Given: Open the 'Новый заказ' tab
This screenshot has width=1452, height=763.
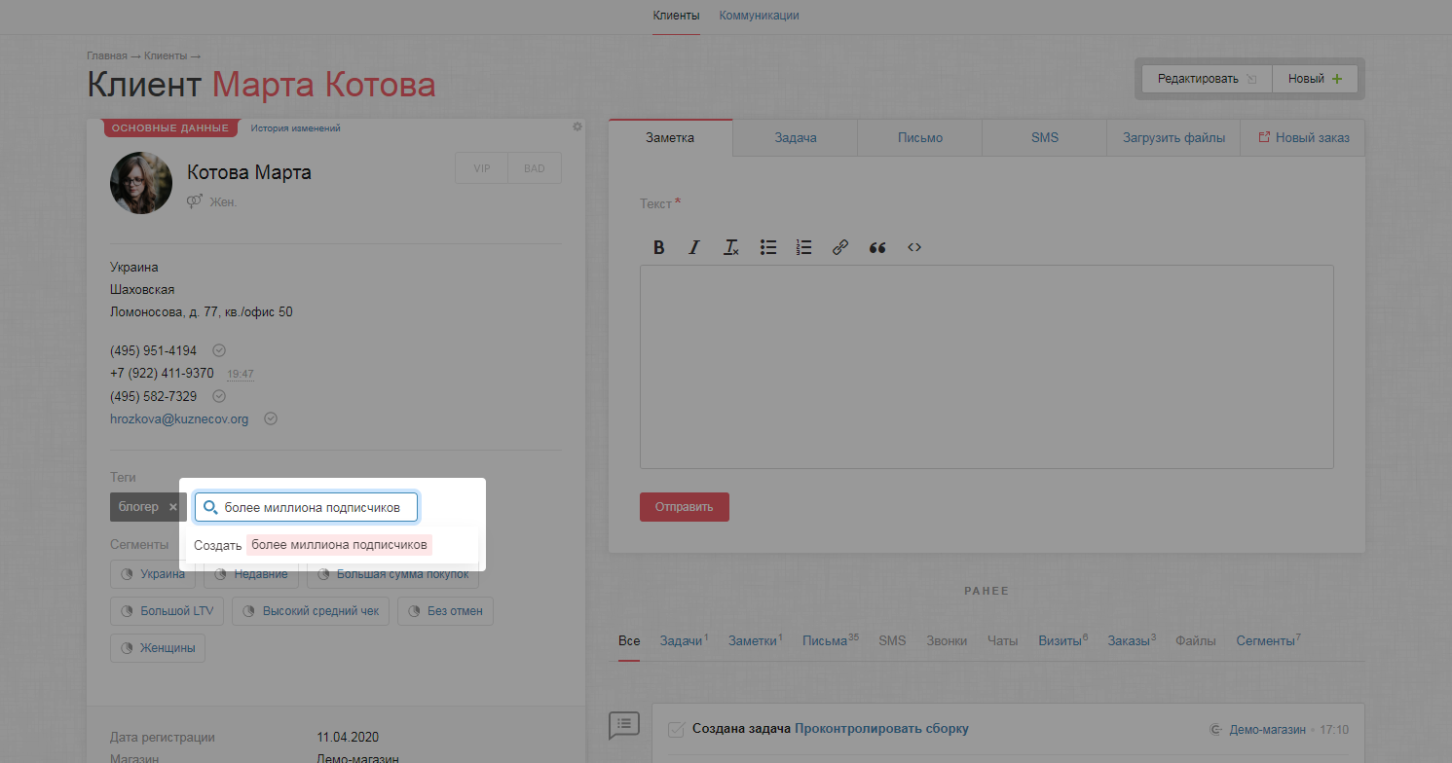Looking at the screenshot, I should pos(1303,137).
